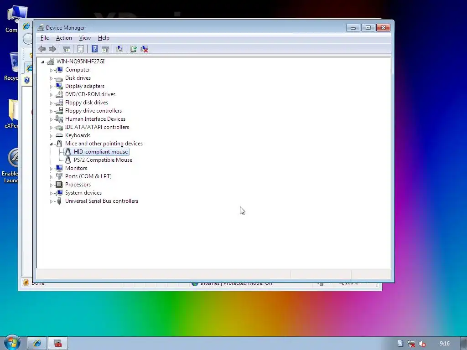Click the red toolbox taskbar button
The image size is (467, 350).
pos(58,344)
